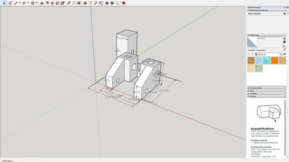Screen dimensions: 289x162
Task: Select the Offset tool
Action: click(47, 3)
